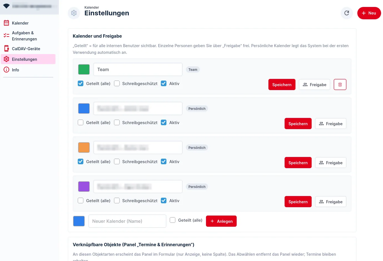Click the refresh icon beside the Neu button

347,13
